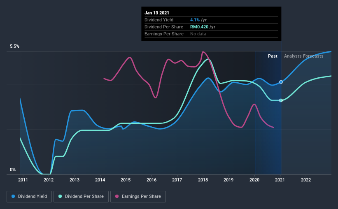The image size is (338, 209).
Task: Click the teal dot in Dividend Per Share legend
Action: [60, 196]
